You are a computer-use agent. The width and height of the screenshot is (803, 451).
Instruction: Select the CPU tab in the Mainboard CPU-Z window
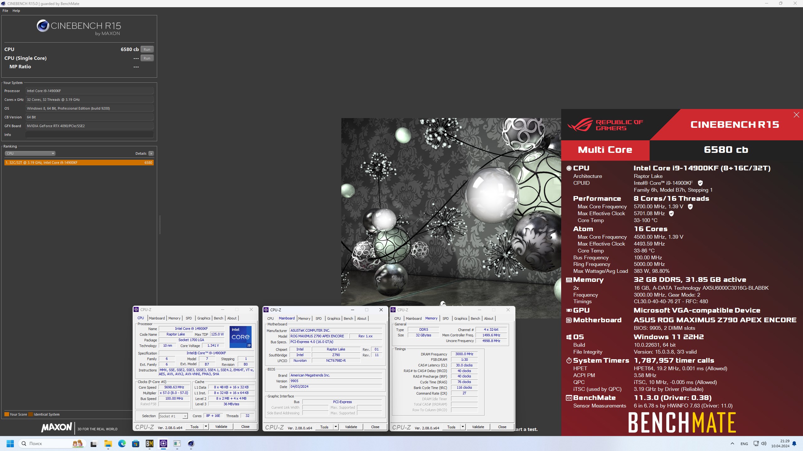tap(270, 319)
